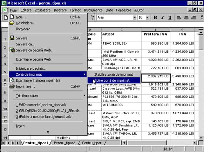
Task: Toggle Underline formatting
Action: (170, 17)
